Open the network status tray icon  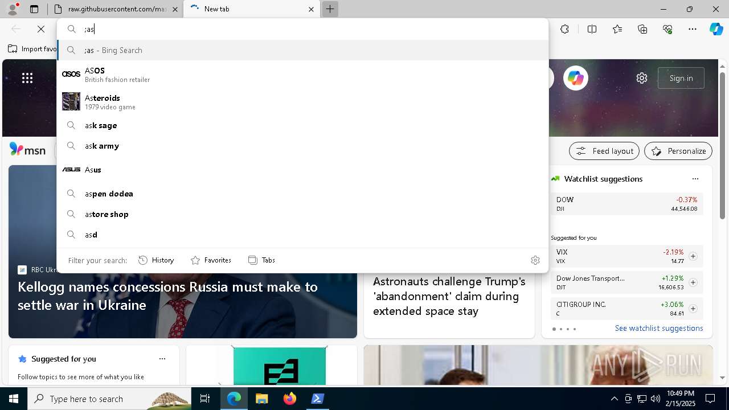point(641,399)
